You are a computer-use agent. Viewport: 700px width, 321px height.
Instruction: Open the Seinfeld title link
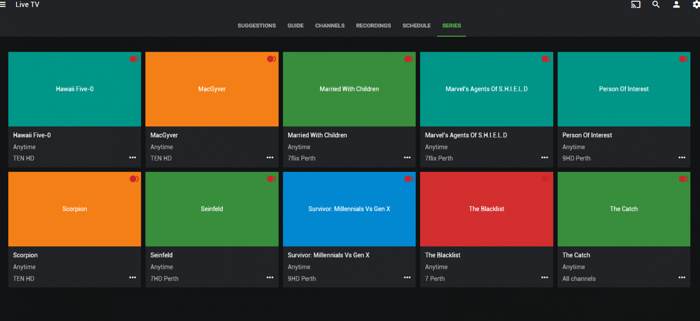tap(161, 255)
